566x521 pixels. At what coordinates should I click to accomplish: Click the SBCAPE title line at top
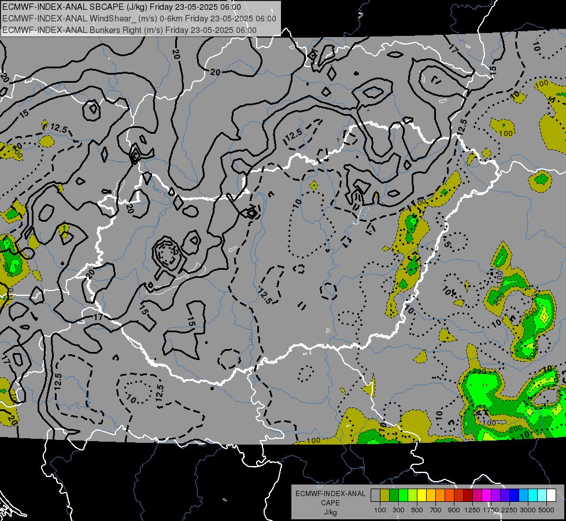[x=121, y=7]
